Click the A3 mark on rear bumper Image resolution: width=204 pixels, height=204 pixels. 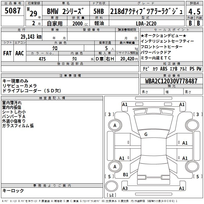tap(125, 188)
